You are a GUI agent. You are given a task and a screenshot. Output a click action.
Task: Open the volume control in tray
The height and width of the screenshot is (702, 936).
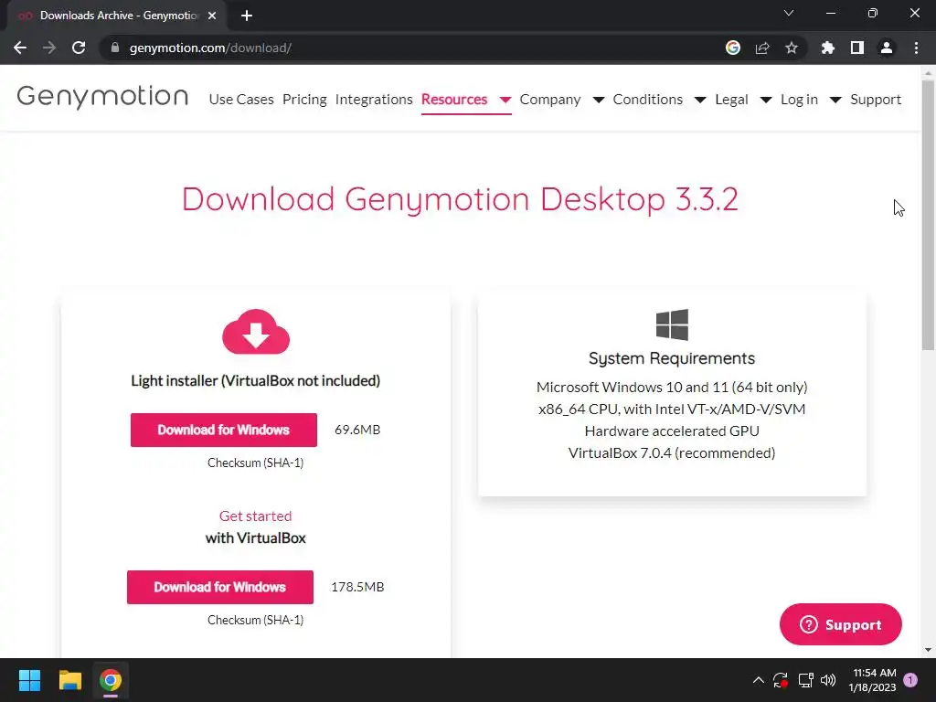828,680
